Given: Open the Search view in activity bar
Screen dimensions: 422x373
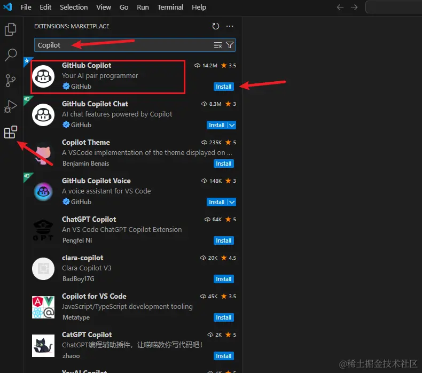Looking at the screenshot, I should click(11, 55).
